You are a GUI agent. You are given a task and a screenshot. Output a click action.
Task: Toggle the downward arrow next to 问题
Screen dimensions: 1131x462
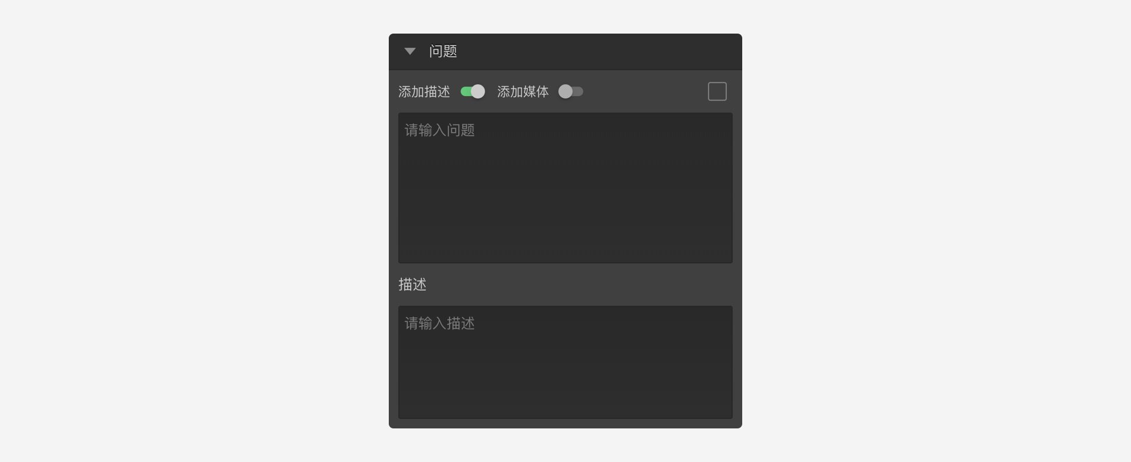coord(410,51)
